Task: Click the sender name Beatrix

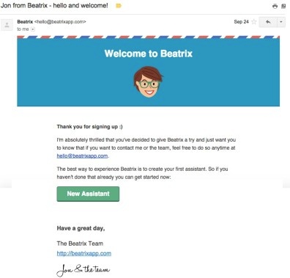Action: (25, 22)
